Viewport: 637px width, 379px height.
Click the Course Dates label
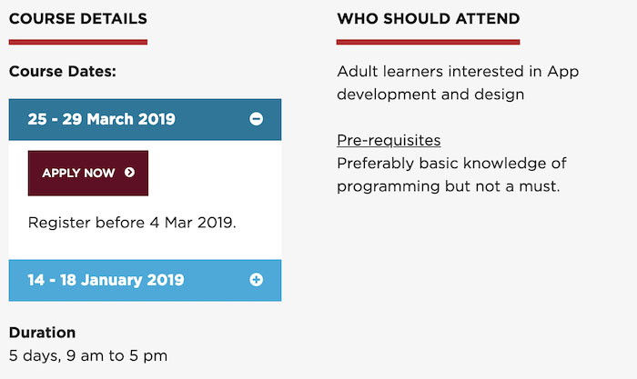(x=63, y=71)
